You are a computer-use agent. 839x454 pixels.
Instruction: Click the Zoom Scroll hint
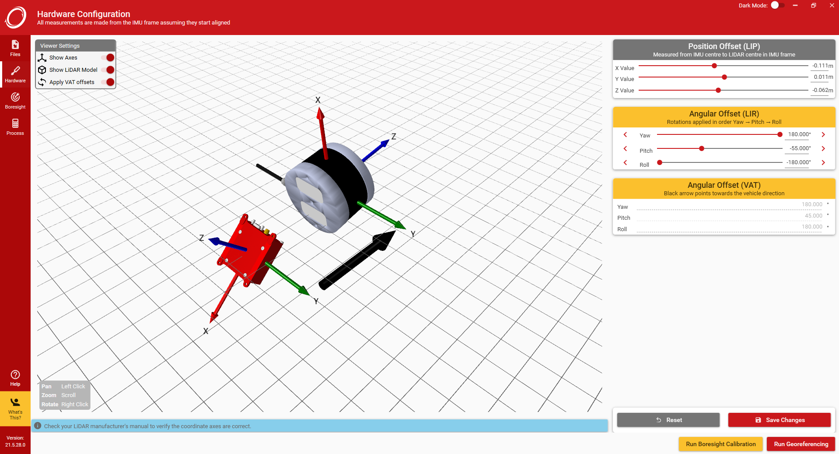(59, 395)
